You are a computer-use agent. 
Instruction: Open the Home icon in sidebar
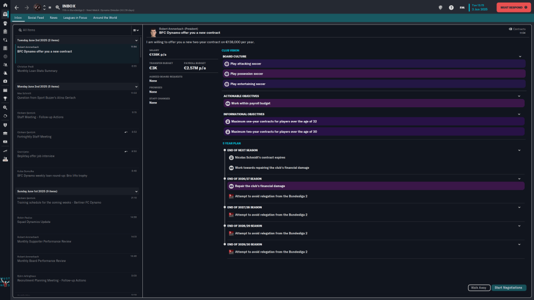pos(5,5)
